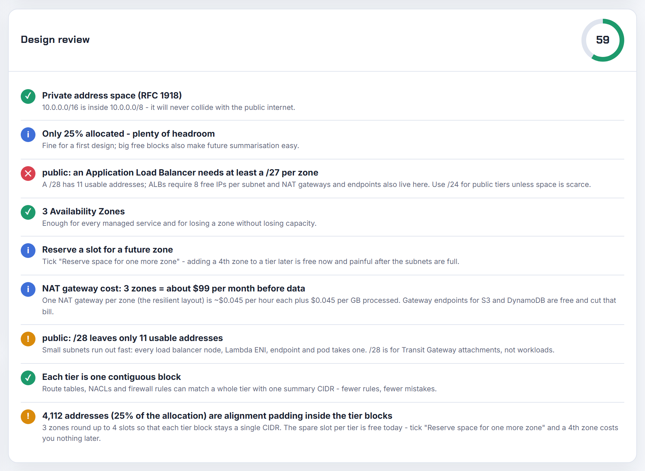Click the orange warning icon for /28 usable addresses
This screenshot has width=645, height=471.
tap(28, 339)
